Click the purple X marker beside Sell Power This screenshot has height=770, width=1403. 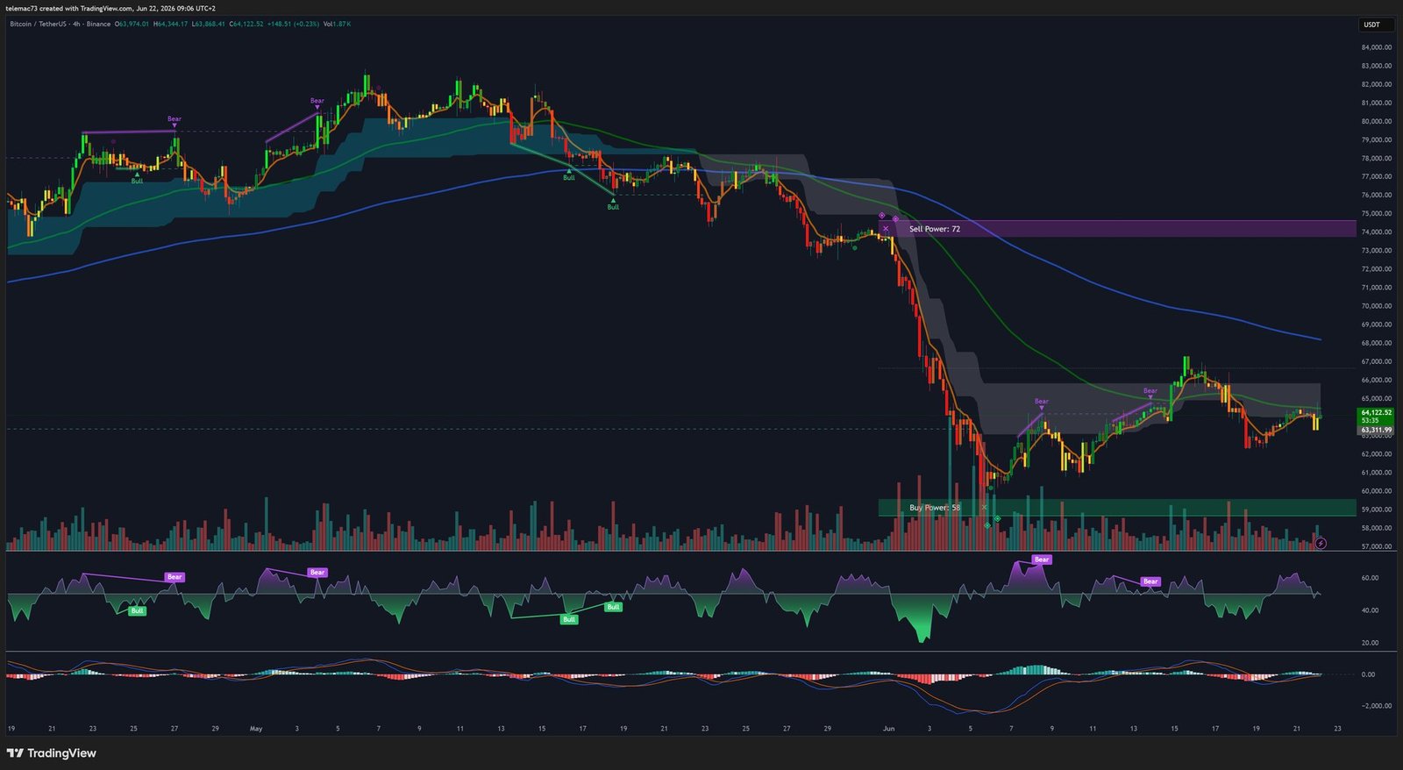(886, 229)
